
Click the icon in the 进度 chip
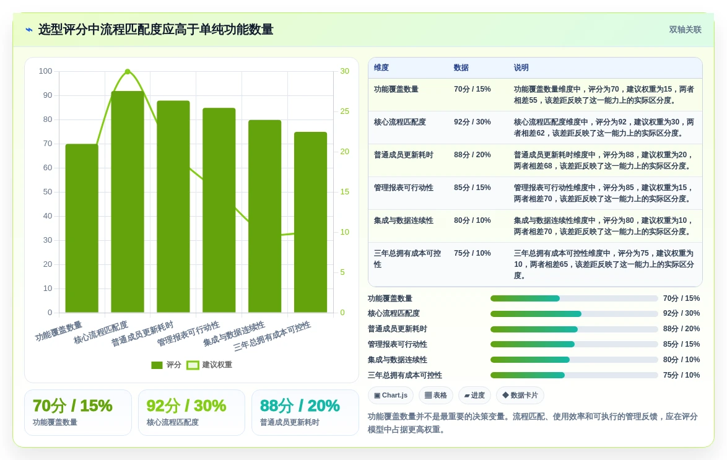click(467, 396)
